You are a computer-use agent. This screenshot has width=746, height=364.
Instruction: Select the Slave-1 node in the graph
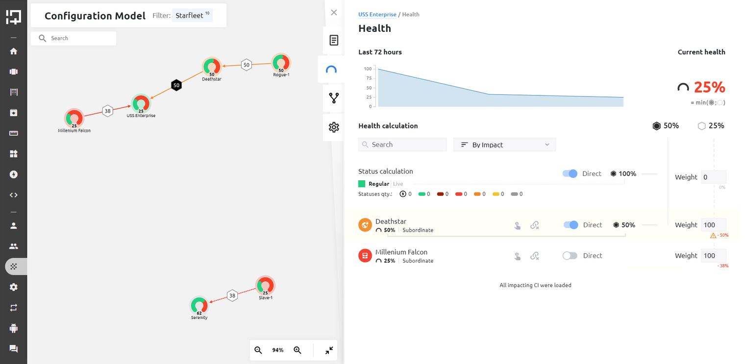pyautogui.click(x=265, y=285)
